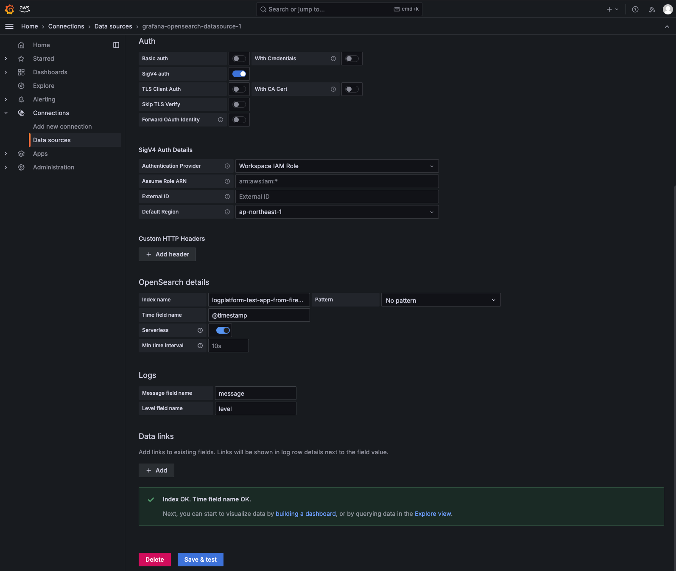Screen dimensions: 676x571
Task: Expand the Apps section chevron
Action: 6,154
